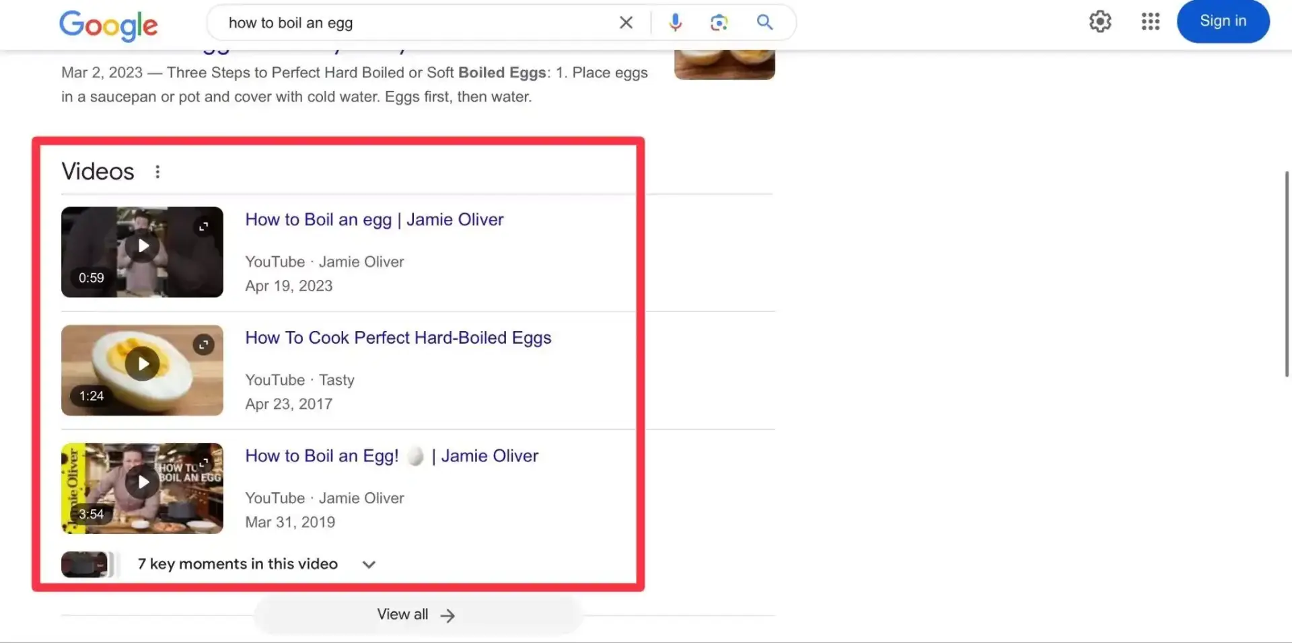
Task: Open the Videos section three-dot menu
Action: [x=157, y=172]
